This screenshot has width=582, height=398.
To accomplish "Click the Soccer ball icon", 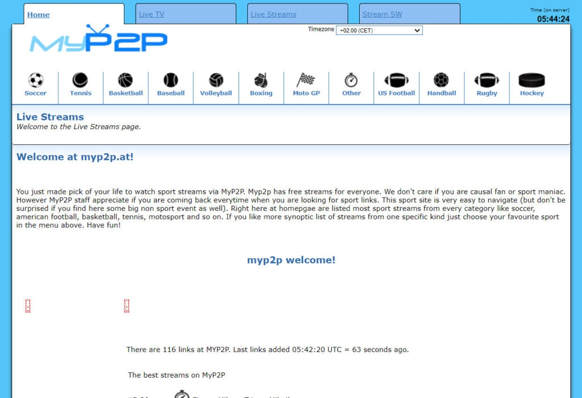I will point(36,80).
